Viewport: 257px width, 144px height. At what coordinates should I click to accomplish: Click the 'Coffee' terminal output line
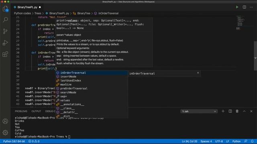coord(20,130)
